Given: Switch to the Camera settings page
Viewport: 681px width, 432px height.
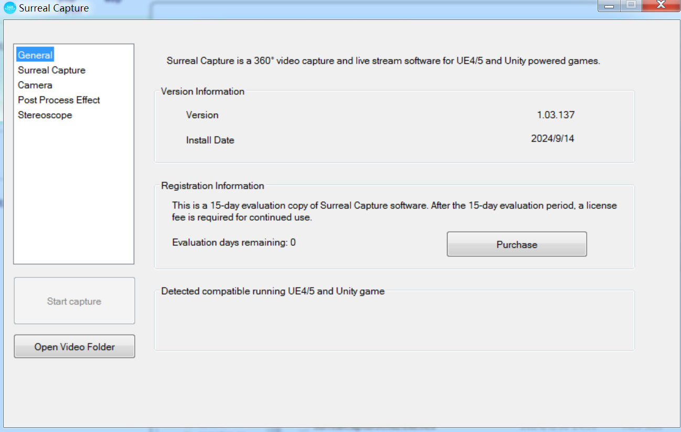Looking at the screenshot, I should [35, 85].
